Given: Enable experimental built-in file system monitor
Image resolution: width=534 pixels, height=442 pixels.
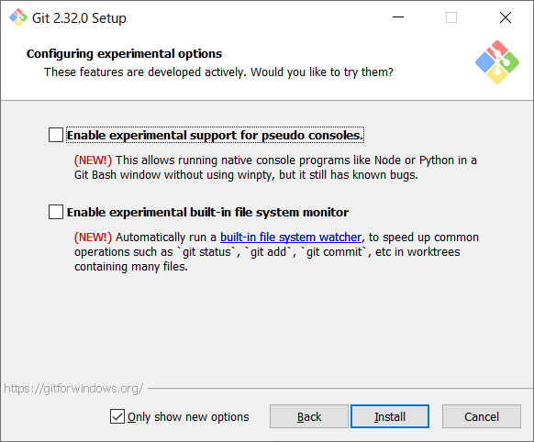Looking at the screenshot, I should coord(56,212).
